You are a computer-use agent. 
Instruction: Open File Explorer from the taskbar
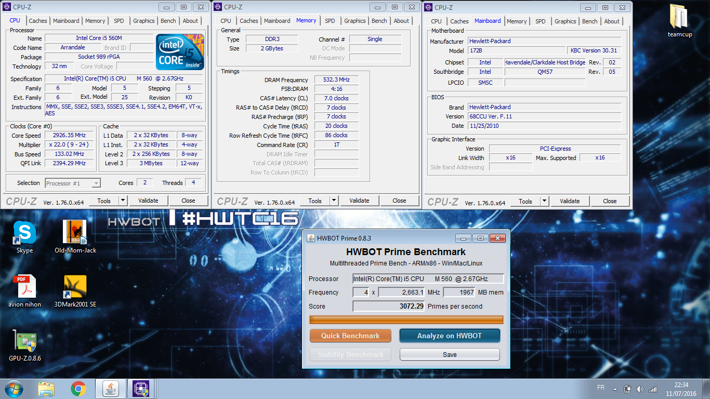click(x=46, y=389)
